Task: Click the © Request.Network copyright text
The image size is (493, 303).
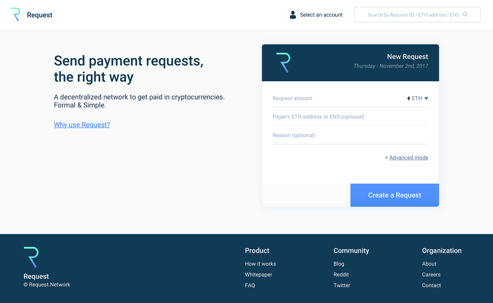Action: 47,285
